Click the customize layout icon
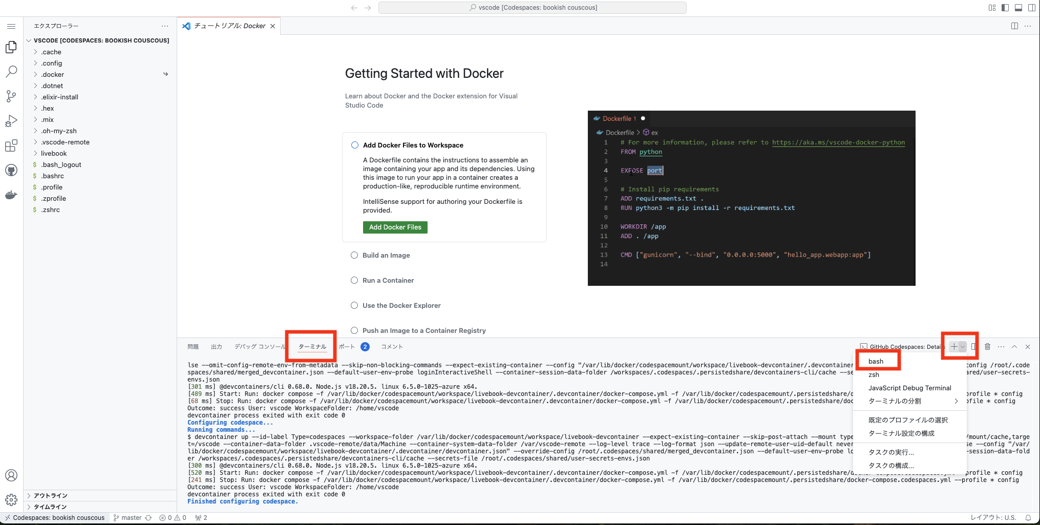The image size is (1040, 525). point(992,8)
